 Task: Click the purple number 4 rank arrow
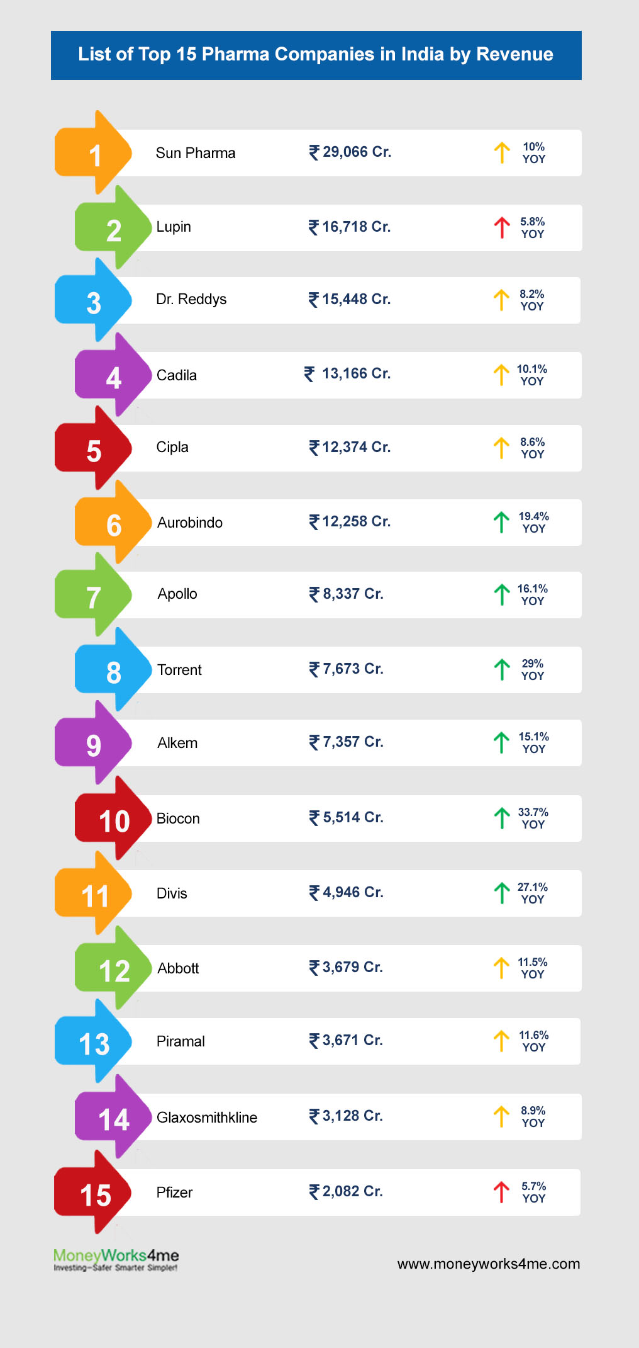pyautogui.click(x=113, y=377)
